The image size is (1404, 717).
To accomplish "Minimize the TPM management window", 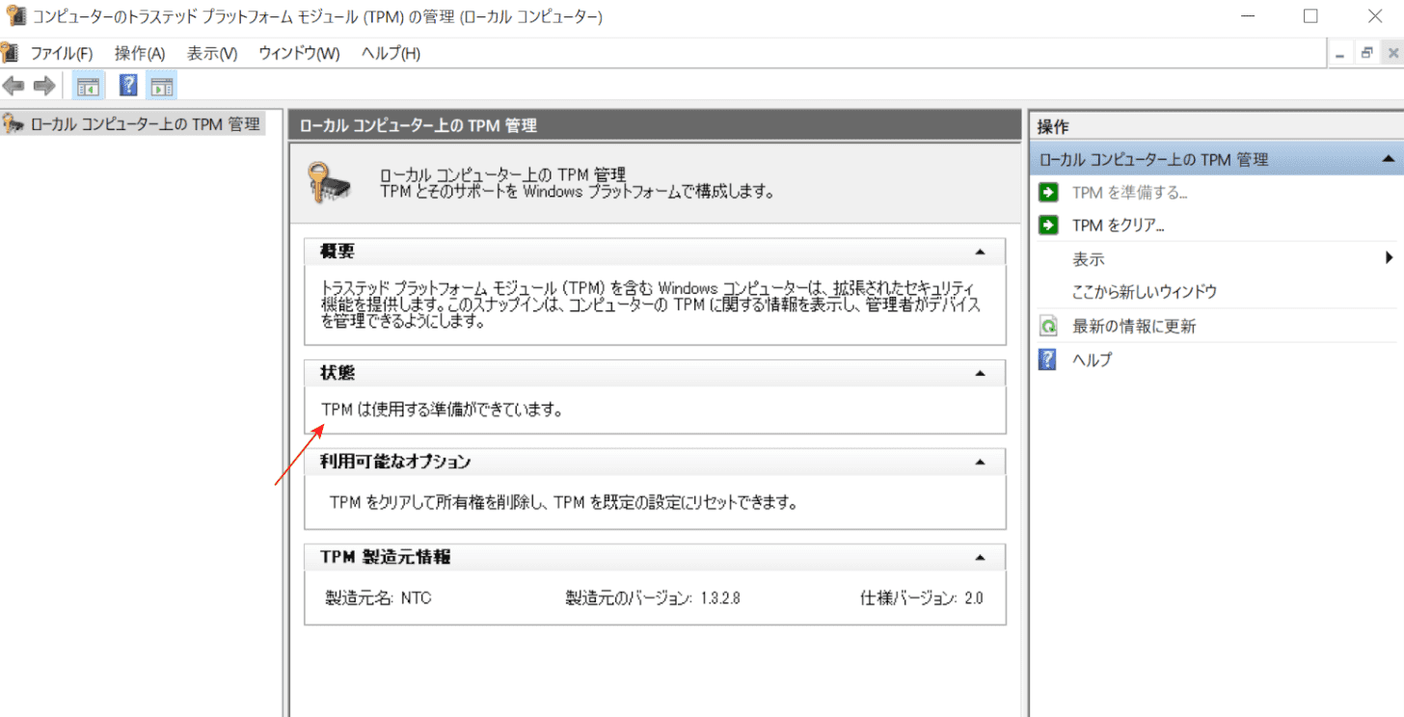I will pos(1246,15).
